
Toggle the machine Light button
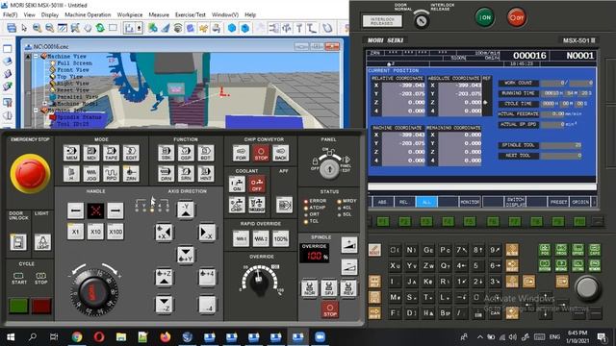coord(42,242)
